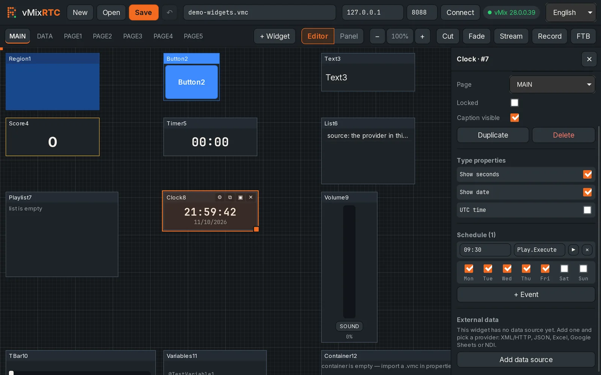Delete the 09:30 schedule event
Viewport: 601px width, 375px height.
tap(587, 250)
